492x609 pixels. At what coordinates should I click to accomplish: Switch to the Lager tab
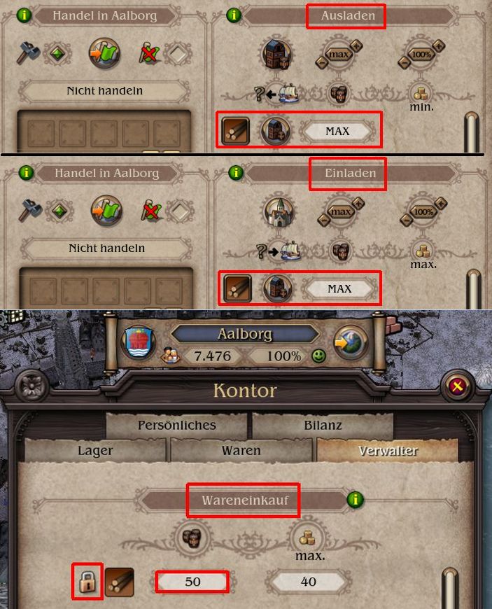tap(95, 451)
